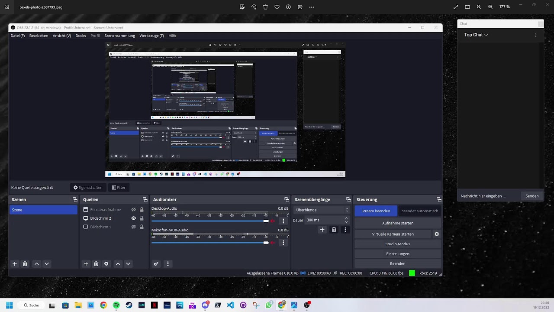
Task: Show file info in Photos viewer
Action: click(288, 7)
